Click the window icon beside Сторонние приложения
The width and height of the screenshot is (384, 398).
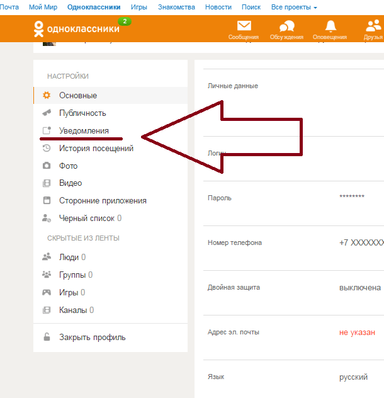coord(47,200)
